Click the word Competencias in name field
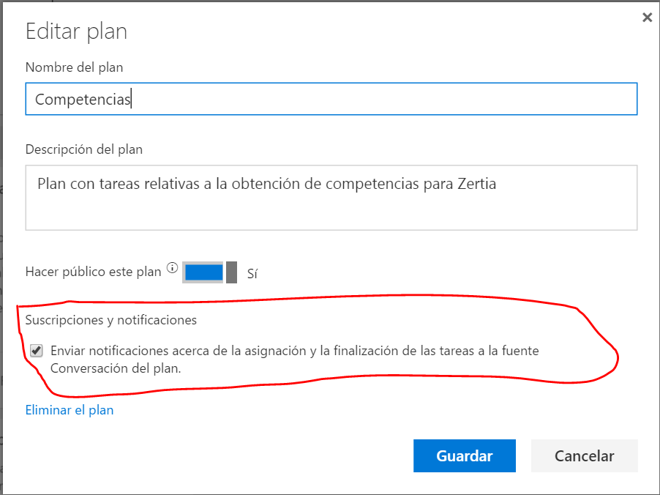 point(82,100)
